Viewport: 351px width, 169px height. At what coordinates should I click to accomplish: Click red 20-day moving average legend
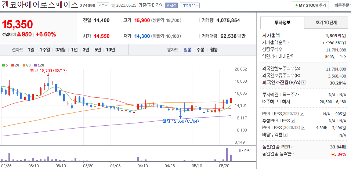coord(15,65)
